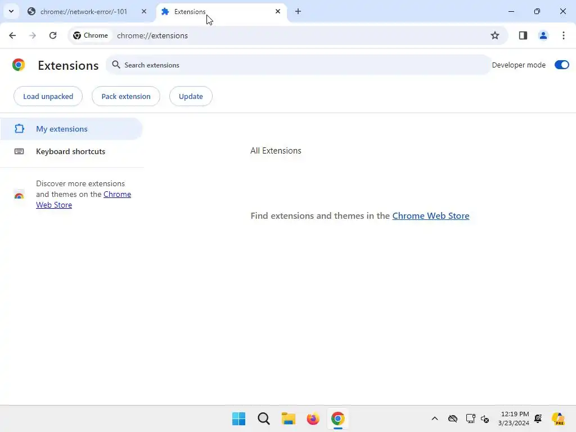Open the Pack extension dialog
Image resolution: width=576 pixels, height=432 pixels.
click(126, 96)
